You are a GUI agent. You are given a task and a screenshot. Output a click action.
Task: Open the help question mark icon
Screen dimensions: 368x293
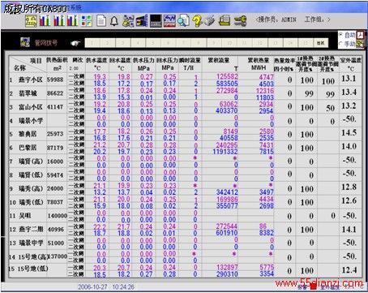pos(197,21)
